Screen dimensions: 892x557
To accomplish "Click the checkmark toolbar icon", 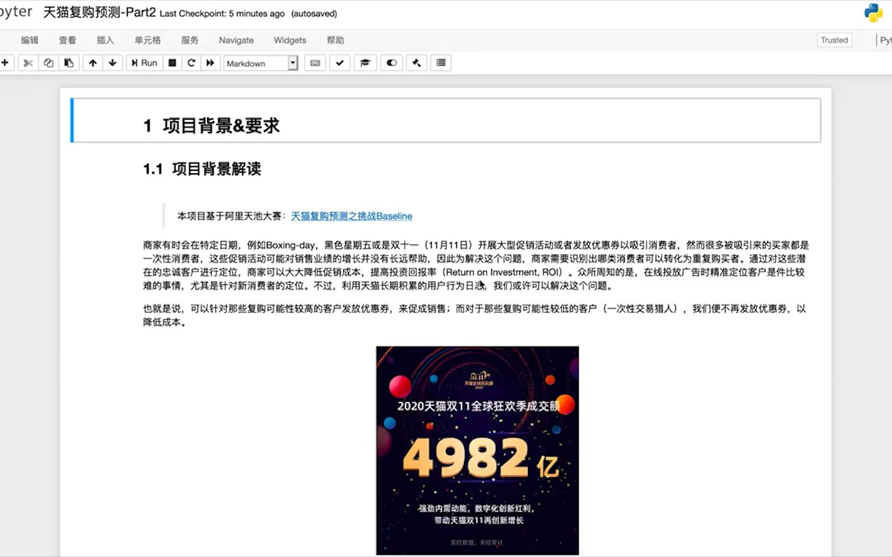I will tap(340, 63).
